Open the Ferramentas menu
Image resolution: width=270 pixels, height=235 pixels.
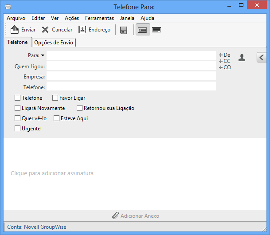[x=99, y=18]
